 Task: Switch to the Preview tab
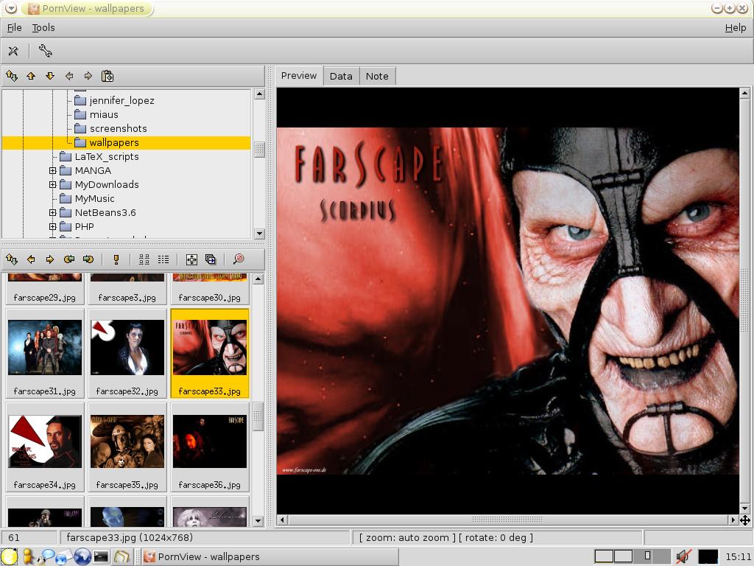[x=299, y=76]
